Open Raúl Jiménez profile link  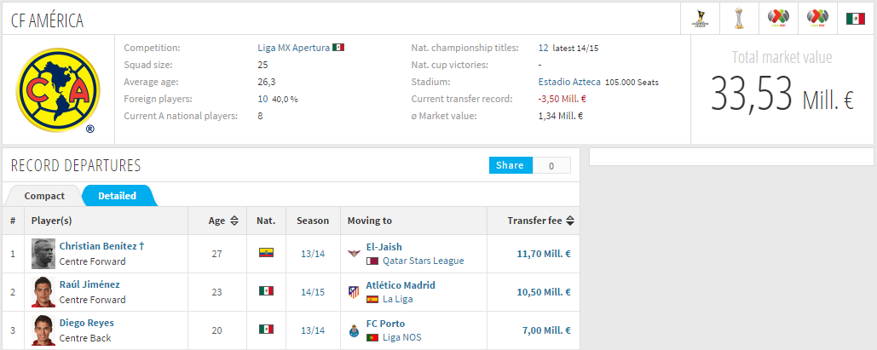pyautogui.click(x=89, y=284)
